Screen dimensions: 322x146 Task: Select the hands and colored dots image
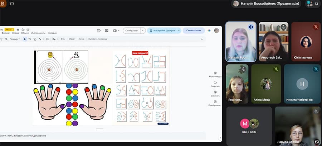click(x=72, y=105)
